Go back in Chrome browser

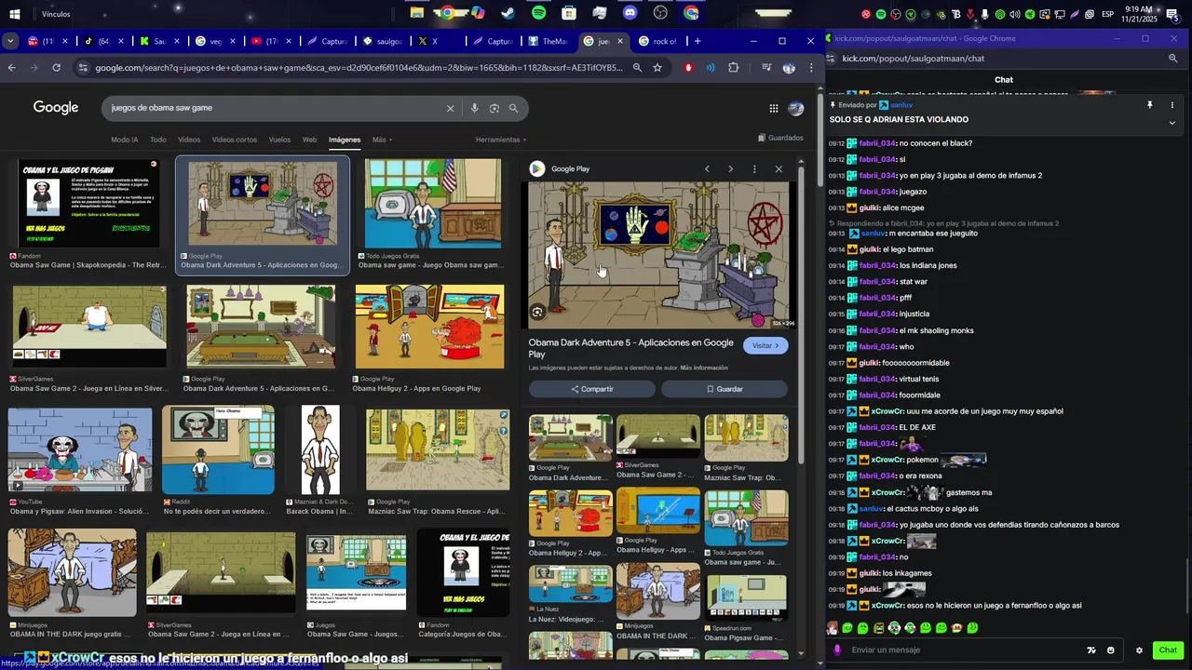(11, 68)
